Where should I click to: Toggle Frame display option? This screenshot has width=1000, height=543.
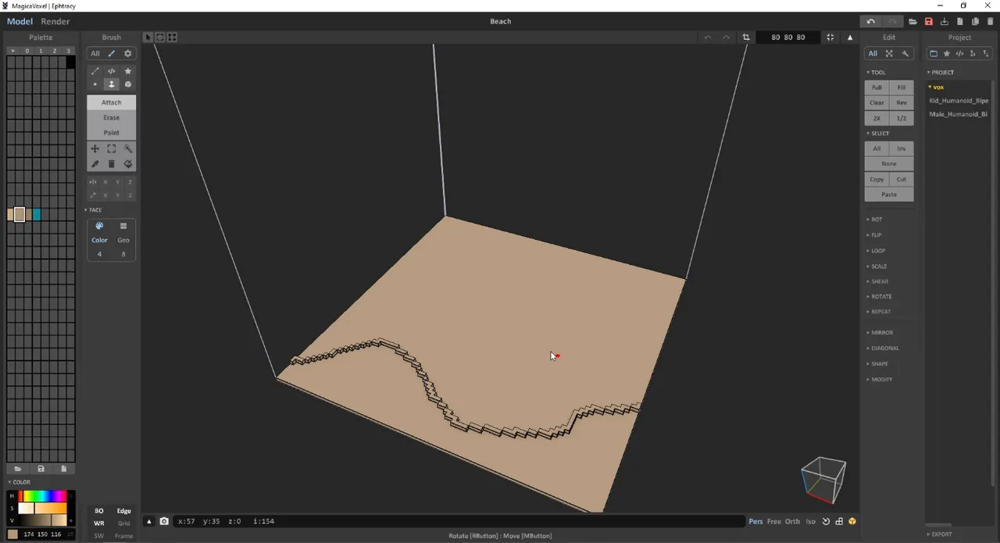click(x=123, y=536)
